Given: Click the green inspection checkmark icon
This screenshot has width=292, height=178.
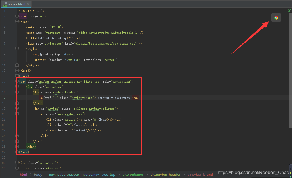Looking at the screenshot, I should tap(290, 10).
